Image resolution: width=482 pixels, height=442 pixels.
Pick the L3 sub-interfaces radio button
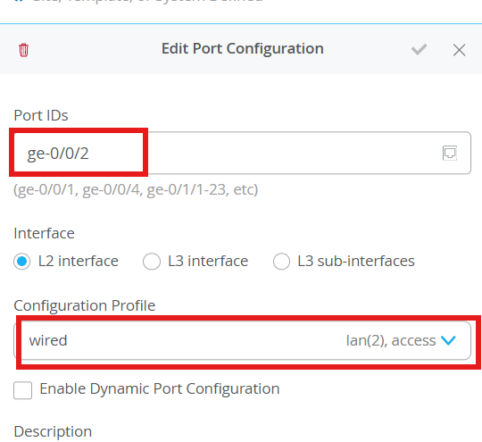pyautogui.click(x=281, y=262)
